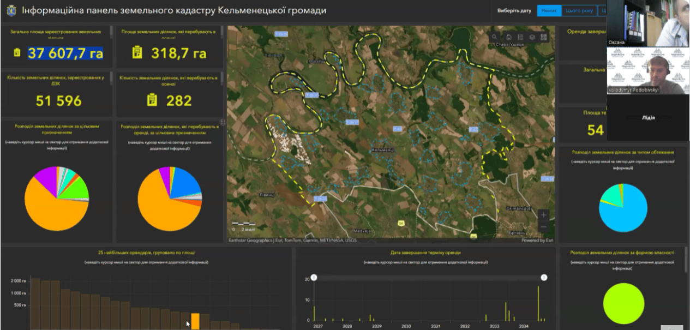Open the map legend list icon
The height and width of the screenshot is (330, 690).
520,37
